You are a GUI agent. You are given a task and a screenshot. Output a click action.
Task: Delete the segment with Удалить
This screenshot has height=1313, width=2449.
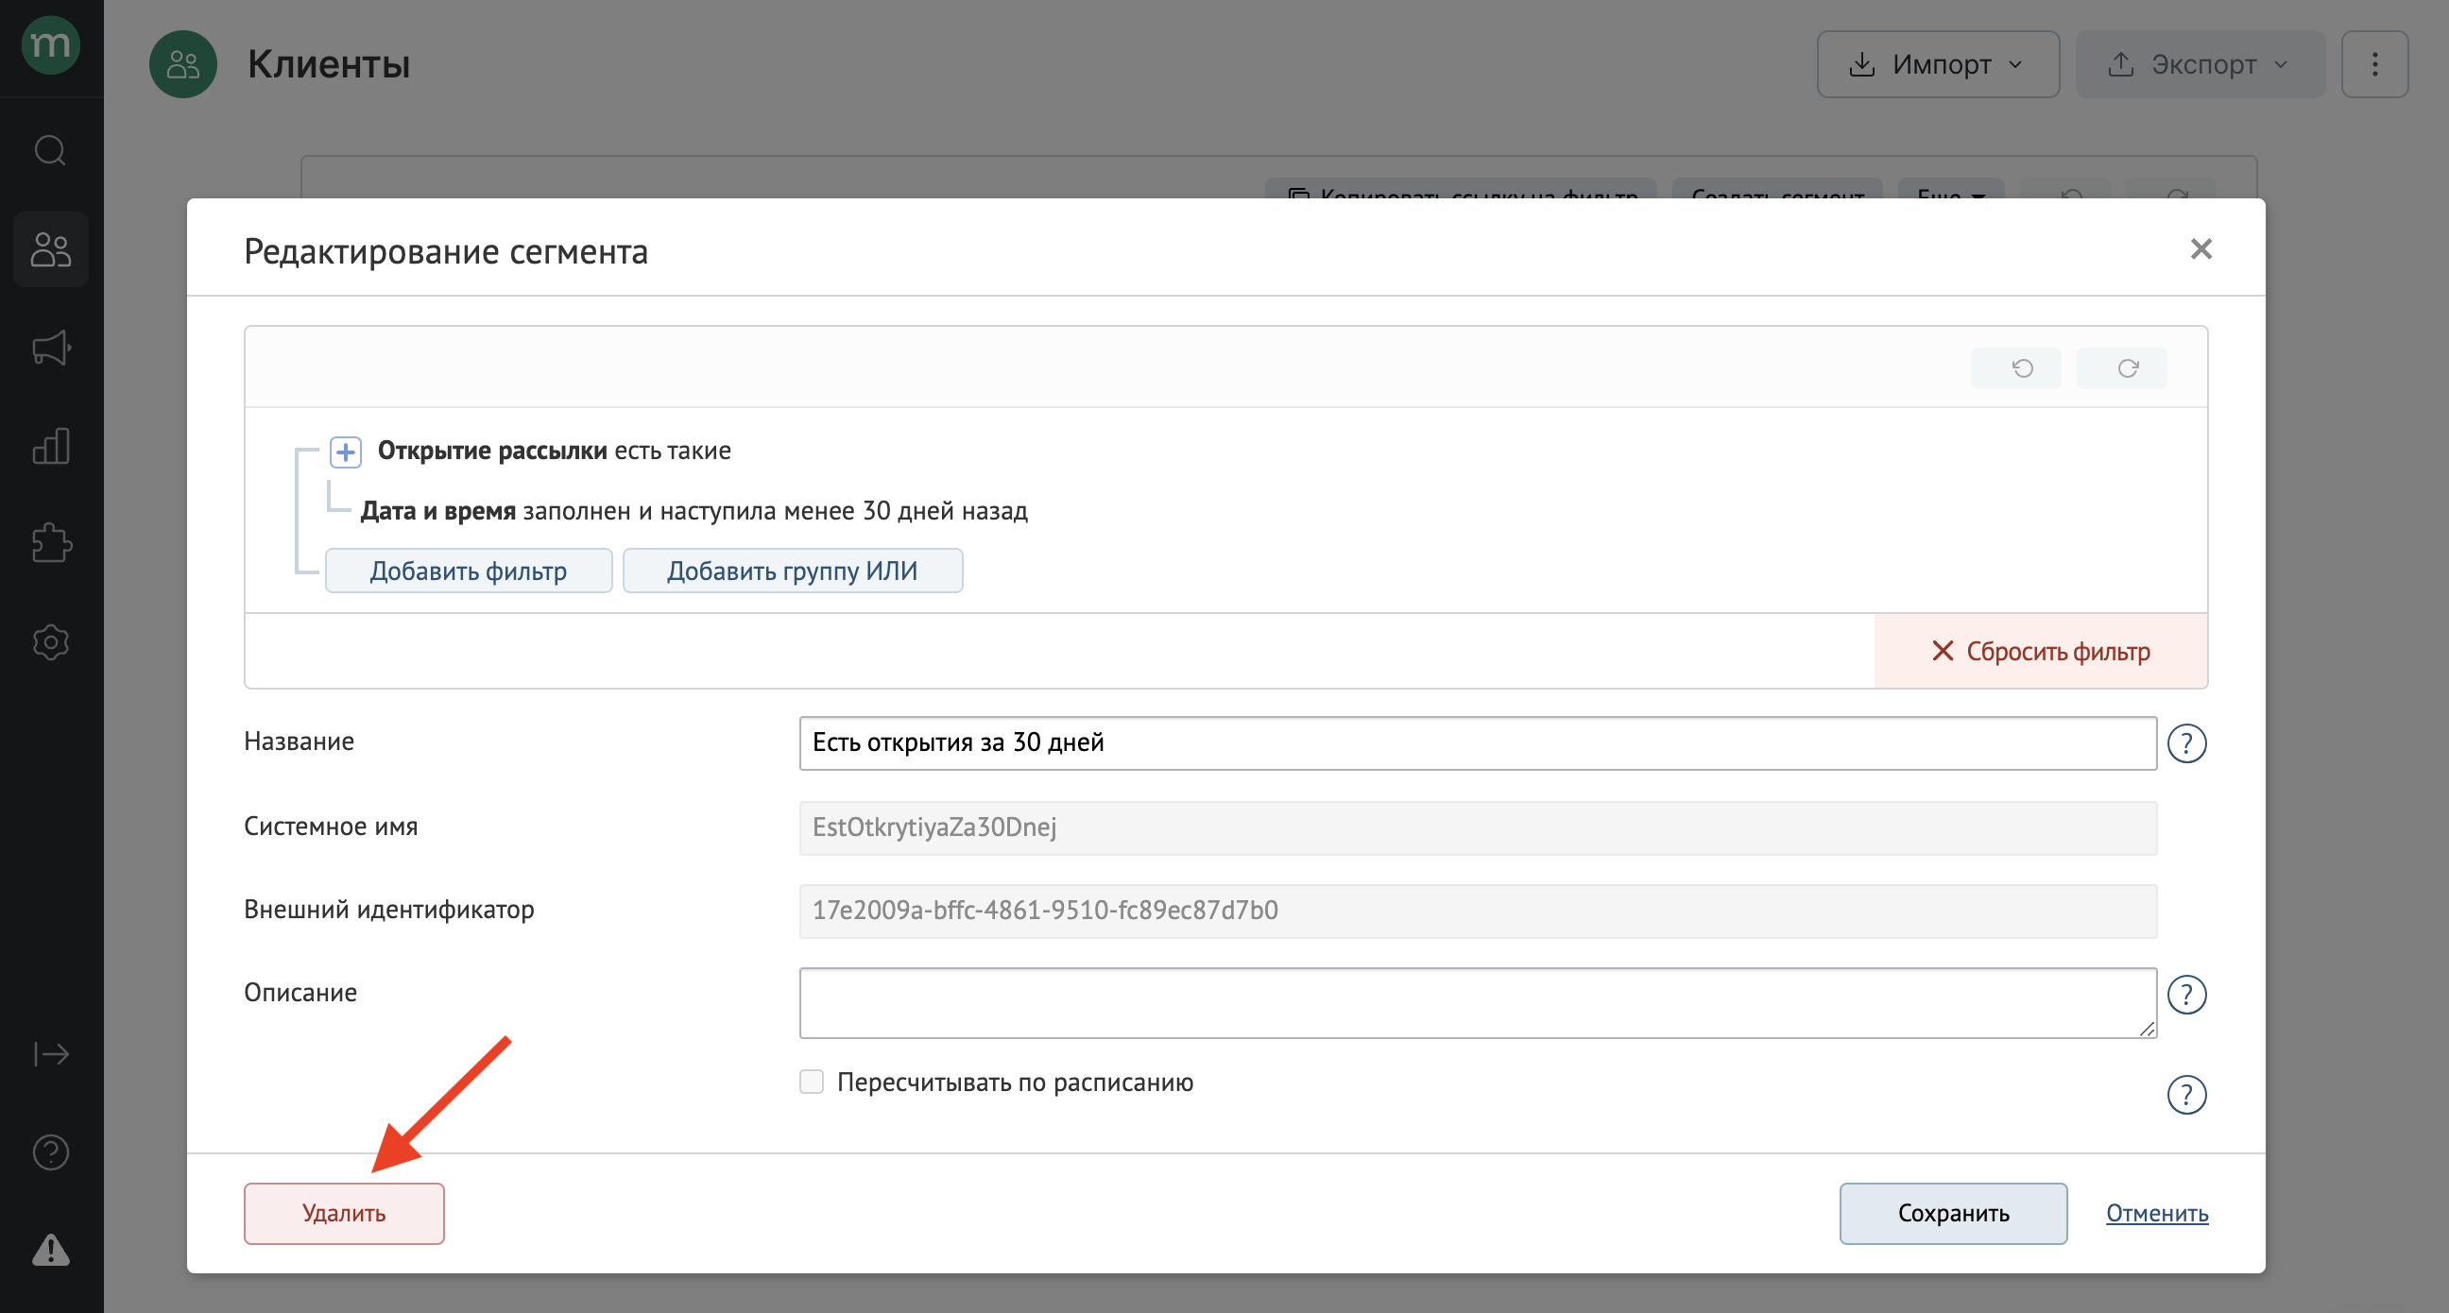(343, 1213)
